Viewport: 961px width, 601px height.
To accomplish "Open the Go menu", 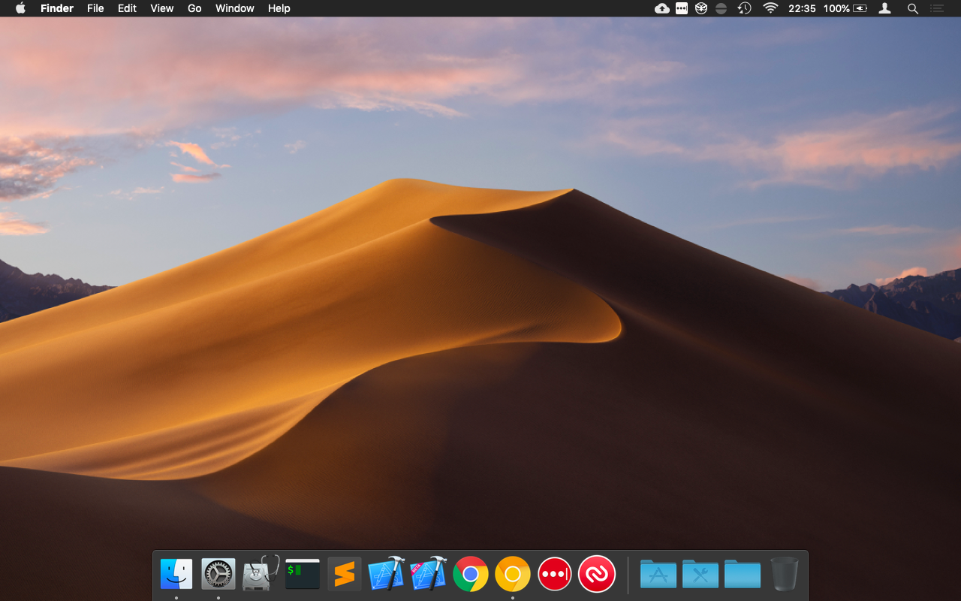I will point(194,8).
